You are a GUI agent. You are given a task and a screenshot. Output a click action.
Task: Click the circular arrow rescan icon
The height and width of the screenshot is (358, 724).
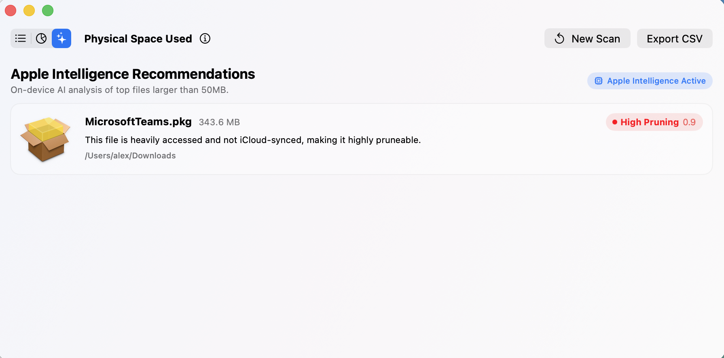point(559,38)
